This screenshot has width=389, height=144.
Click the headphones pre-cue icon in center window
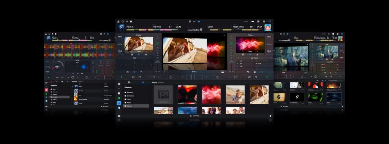pyautogui.click(x=123, y=22)
